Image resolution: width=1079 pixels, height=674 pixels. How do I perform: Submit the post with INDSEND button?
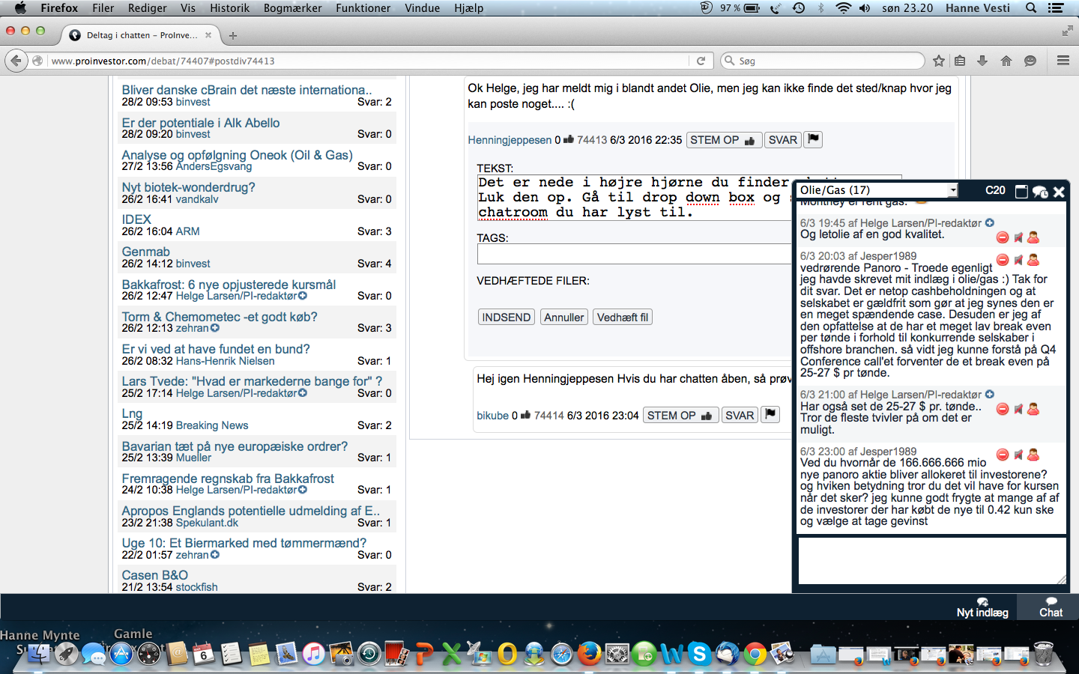[507, 318]
